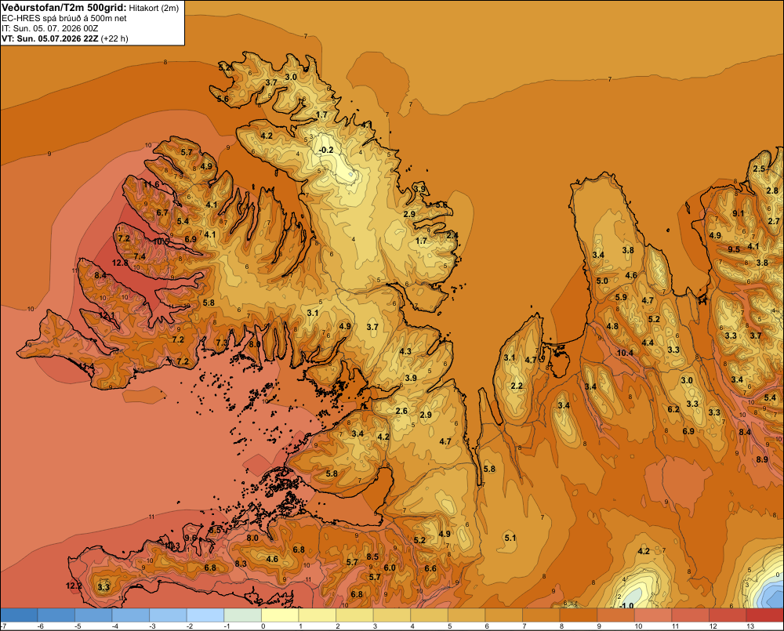This screenshot has width=784, height=631.
Task: Click the "-1.0" temperature value
Action: pos(626,606)
